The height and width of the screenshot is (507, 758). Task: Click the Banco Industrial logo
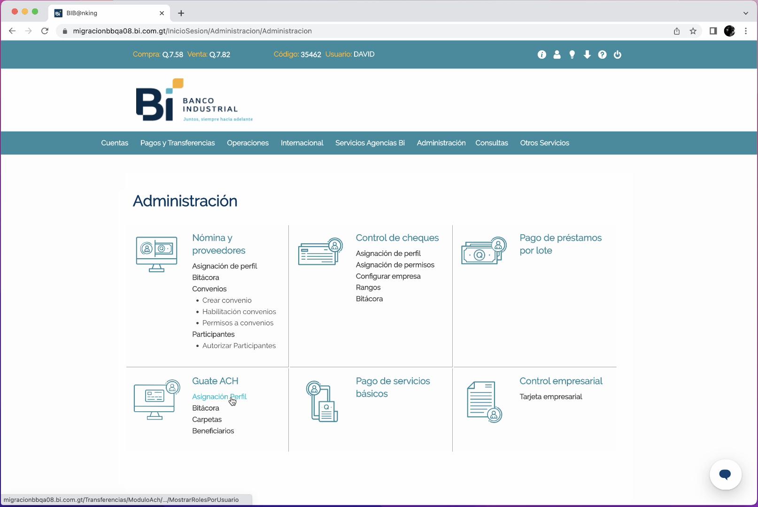[194, 100]
